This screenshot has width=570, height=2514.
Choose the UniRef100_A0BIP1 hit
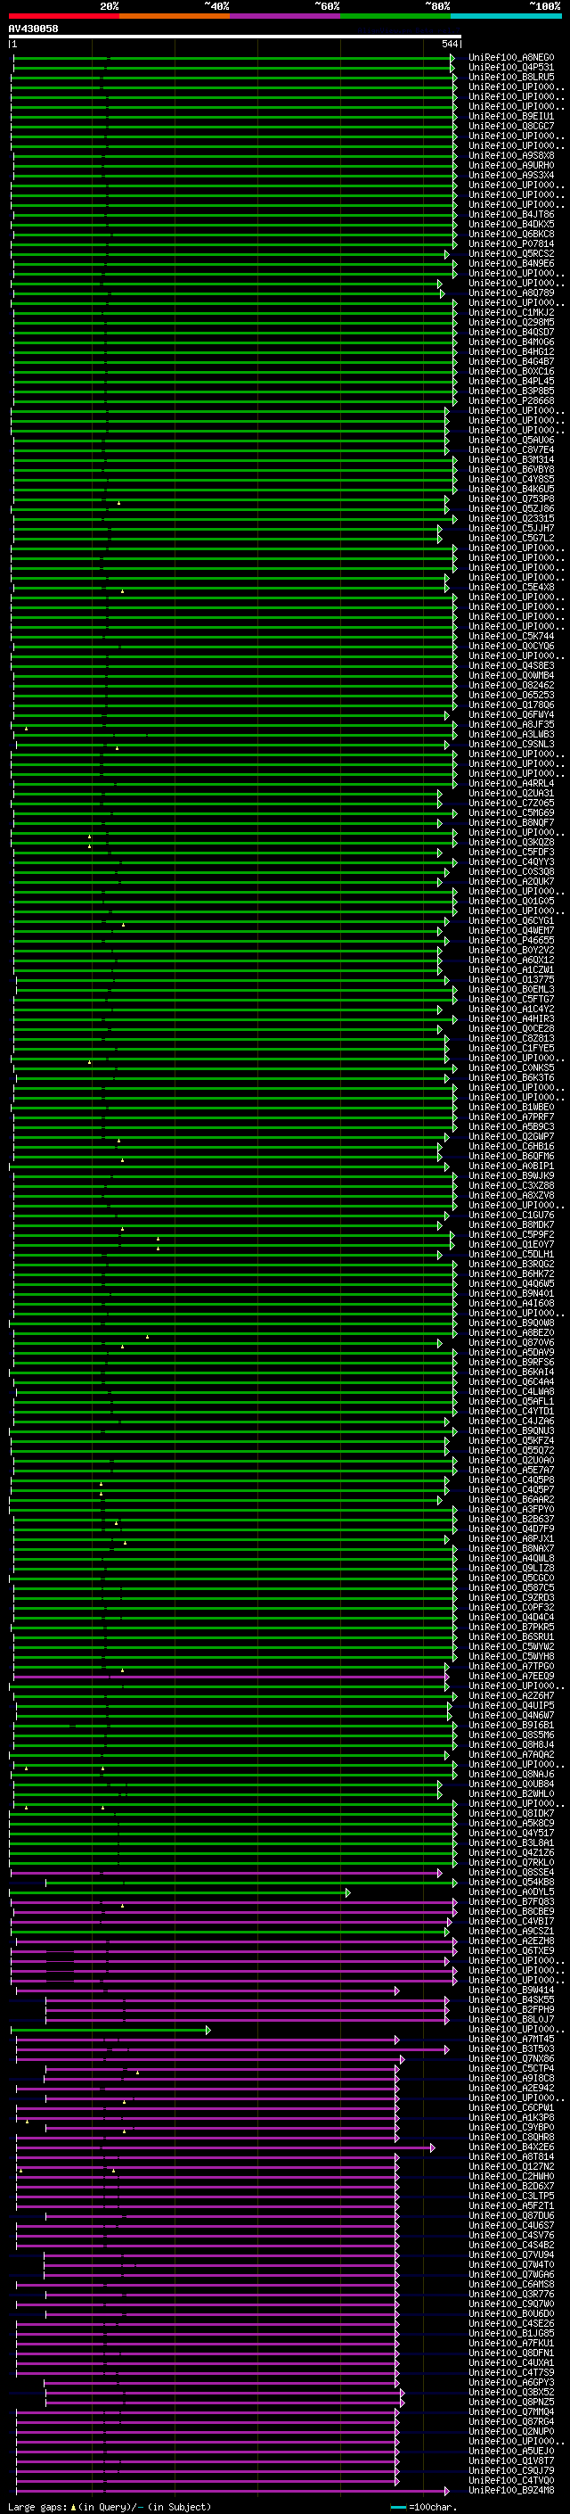click(511, 1166)
